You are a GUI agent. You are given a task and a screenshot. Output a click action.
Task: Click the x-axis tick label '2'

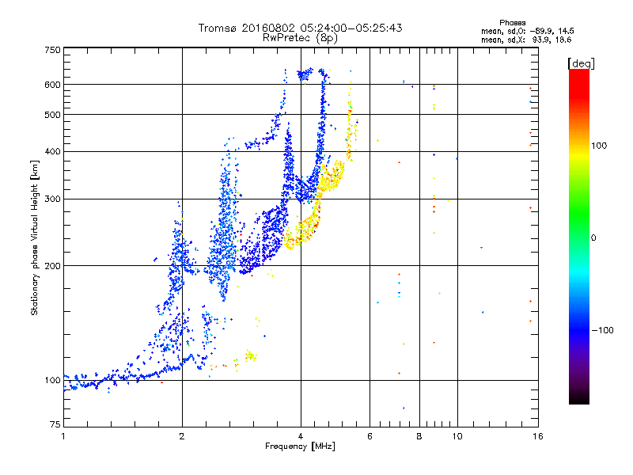pyautogui.click(x=182, y=436)
